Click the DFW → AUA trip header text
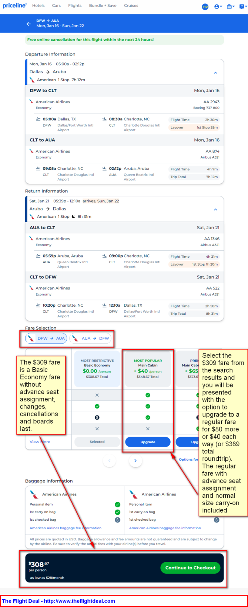This screenshot has height=607, width=248. coord(47,21)
